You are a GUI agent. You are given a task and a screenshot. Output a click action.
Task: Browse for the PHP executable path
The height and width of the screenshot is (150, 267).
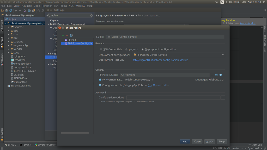(212, 75)
